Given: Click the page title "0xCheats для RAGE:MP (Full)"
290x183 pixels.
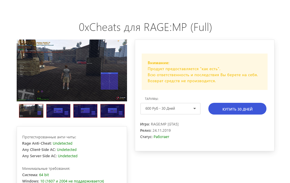Looking at the screenshot, I should click(x=145, y=27).
